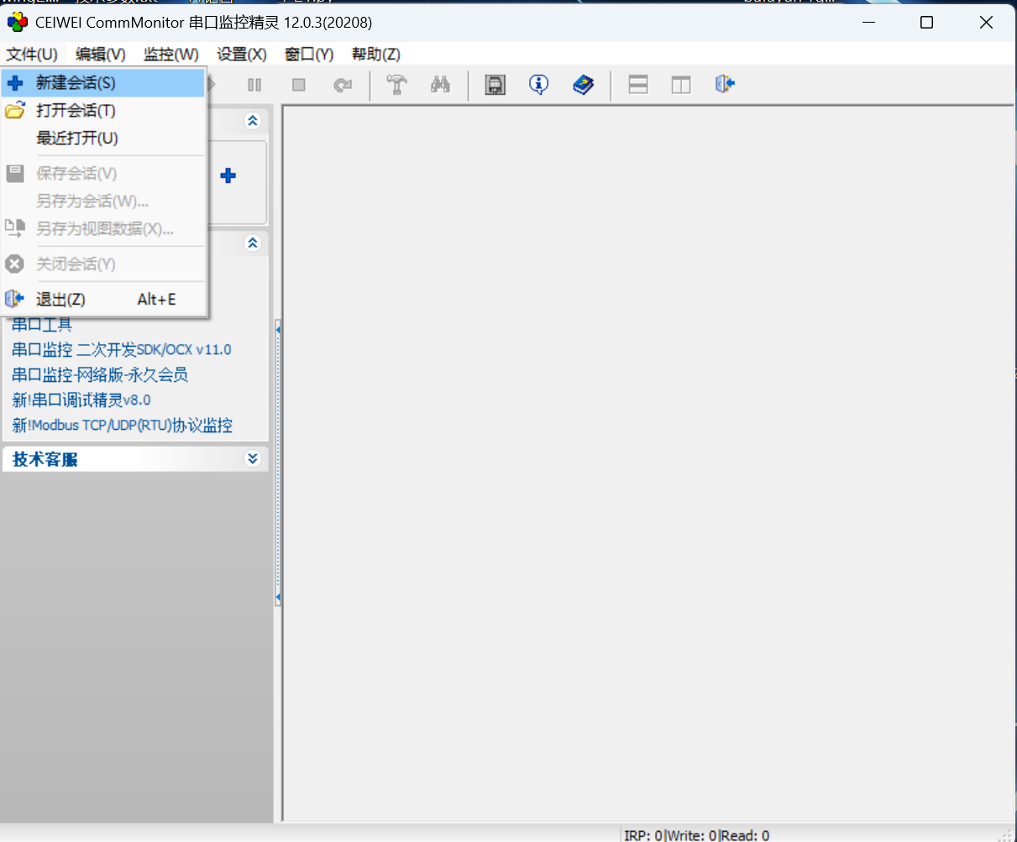This screenshot has height=842, width=1017.
Task: Click the redo arrow toolbar icon
Action: point(342,85)
